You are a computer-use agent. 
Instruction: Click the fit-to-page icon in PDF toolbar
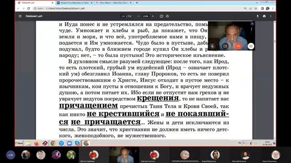161,16
